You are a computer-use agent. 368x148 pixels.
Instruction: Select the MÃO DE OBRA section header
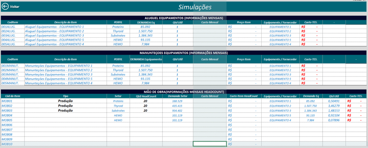tap(184, 92)
